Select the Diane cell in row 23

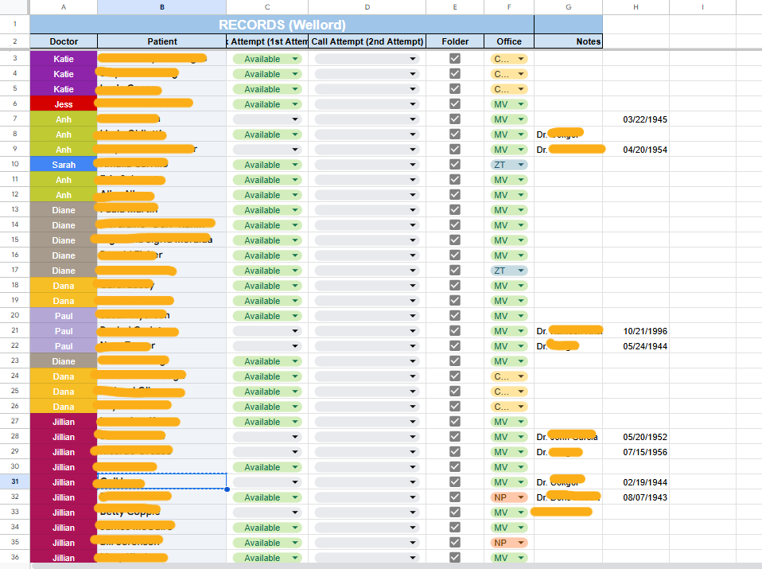(x=64, y=361)
